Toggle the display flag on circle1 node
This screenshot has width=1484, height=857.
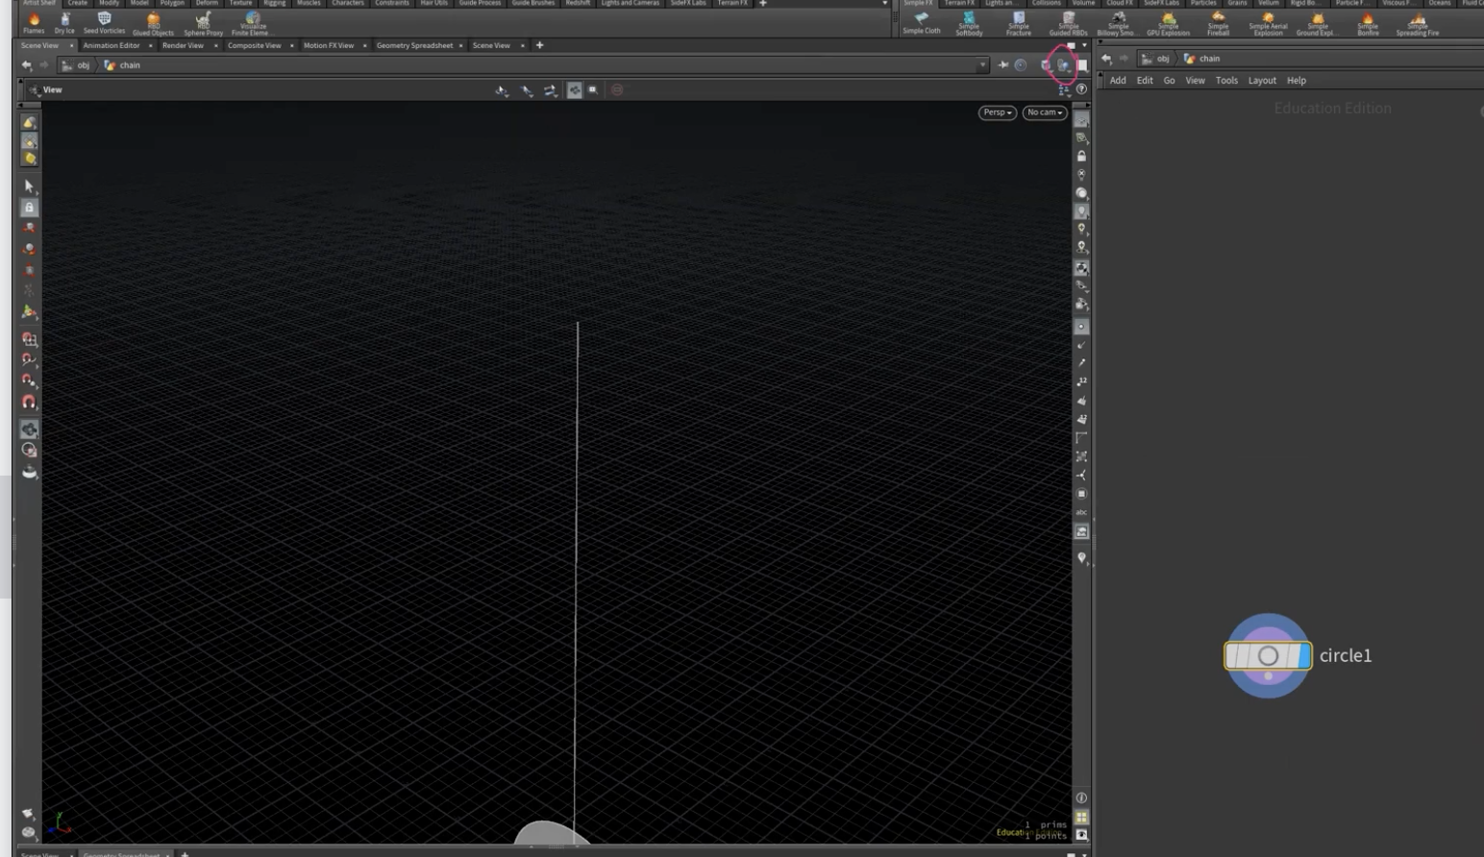1303,655
